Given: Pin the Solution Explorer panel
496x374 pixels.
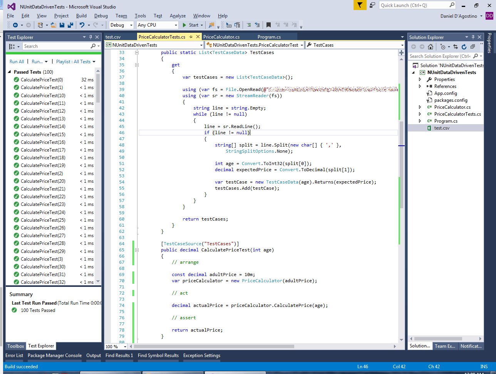Looking at the screenshot, I should [473, 37].
